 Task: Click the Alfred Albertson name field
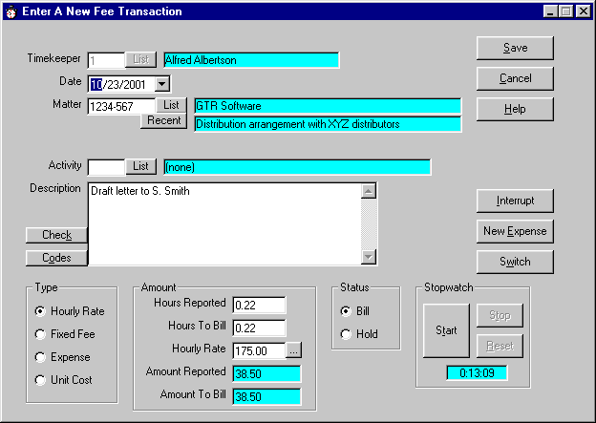(251, 60)
